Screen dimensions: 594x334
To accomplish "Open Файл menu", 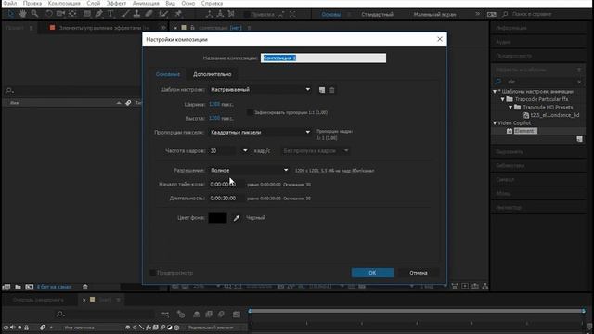I will point(10,4).
